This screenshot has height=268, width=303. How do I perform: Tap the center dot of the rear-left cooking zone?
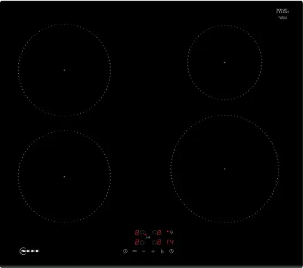64,70
